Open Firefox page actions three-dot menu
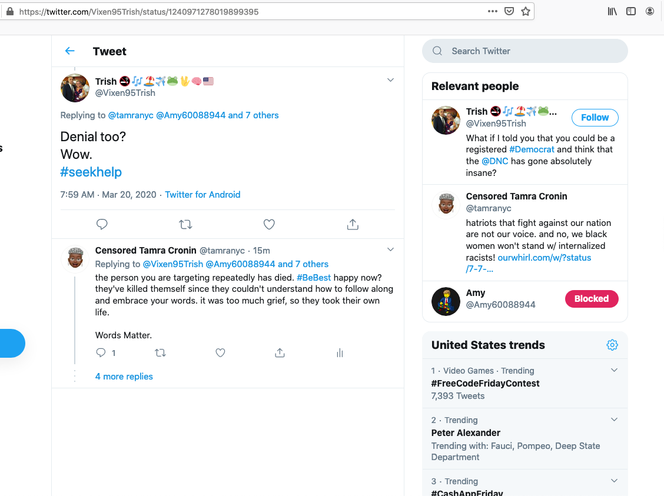 [x=493, y=11]
